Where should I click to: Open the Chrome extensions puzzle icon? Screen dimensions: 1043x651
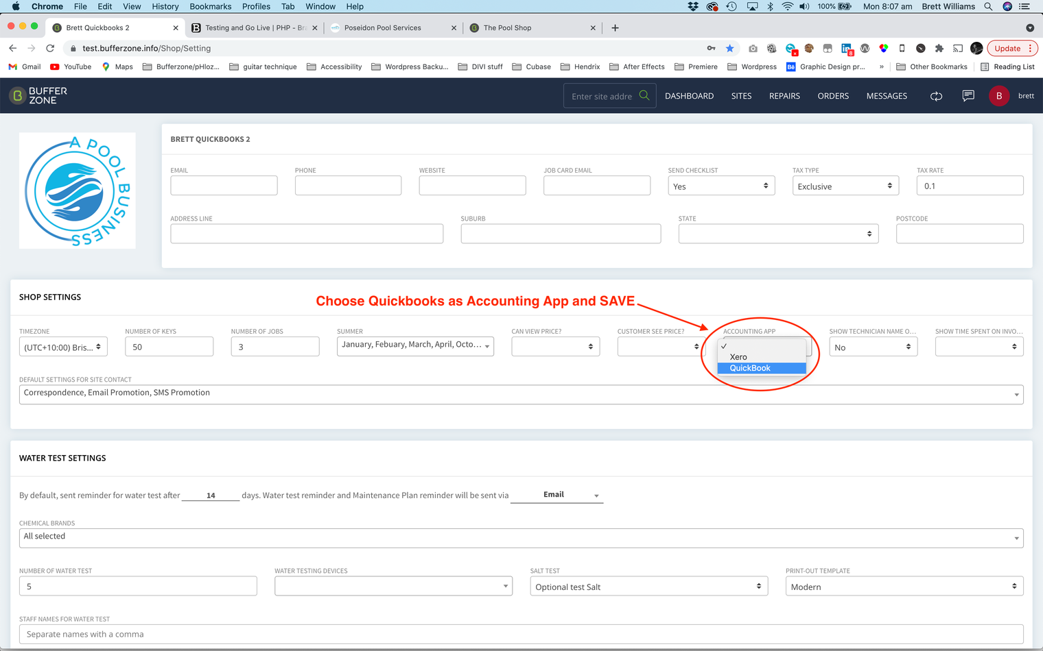pos(939,48)
